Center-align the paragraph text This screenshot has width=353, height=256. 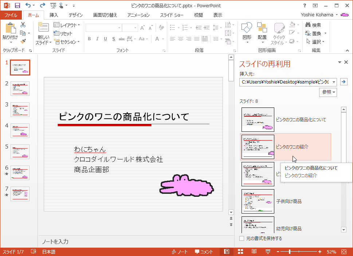181,39
